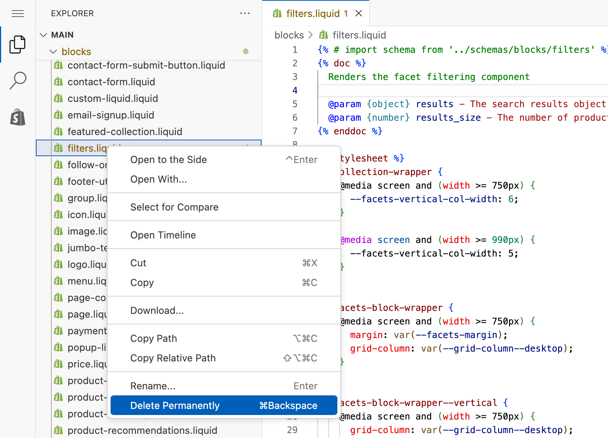Click Shopify icon beside email-signup.liquid
The width and height of the screenshot is (608, 438).
point(58,115)
